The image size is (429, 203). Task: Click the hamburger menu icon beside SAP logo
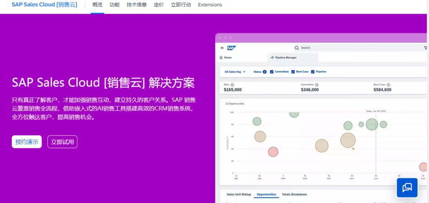222,48
